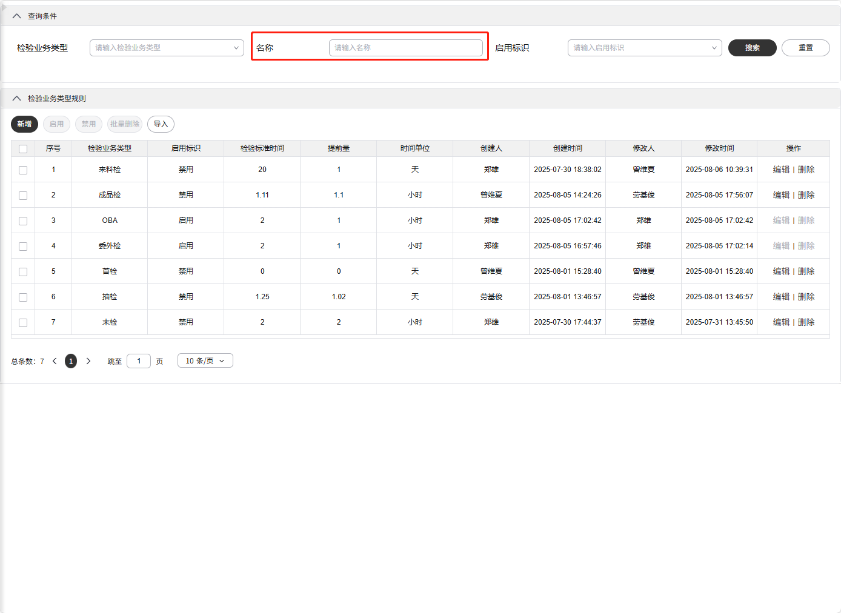This screenshot has height=613, width=841.
Task: Toggle select-all checkbox in table header
Action: click(x=23, y=149)
